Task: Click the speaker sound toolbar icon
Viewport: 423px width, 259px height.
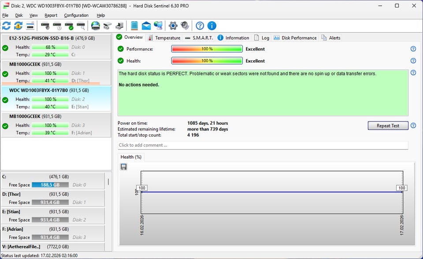Action: point(185,26)
